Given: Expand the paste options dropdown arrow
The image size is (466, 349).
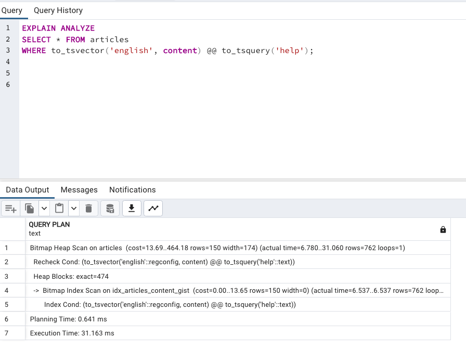Looking at the screenshot, I should [74, 209].
